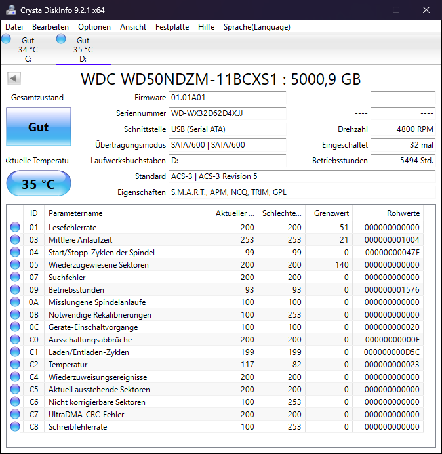Click the Betriebsstunden value 5494 Std.

tap(403, 161)
